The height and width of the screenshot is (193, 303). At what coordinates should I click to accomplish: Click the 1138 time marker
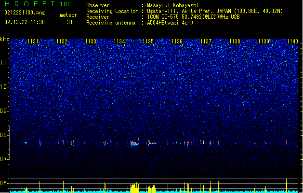click(235, 41)
